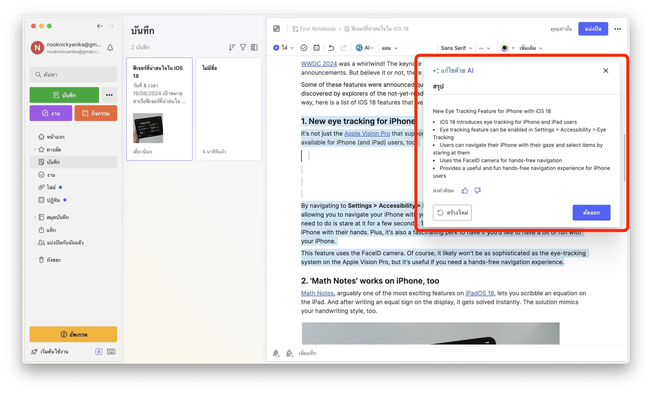Open หน้าแรก in the sidebar
Image resolution: width=652 pixels, height=393 pixels.
coord(55,137)
